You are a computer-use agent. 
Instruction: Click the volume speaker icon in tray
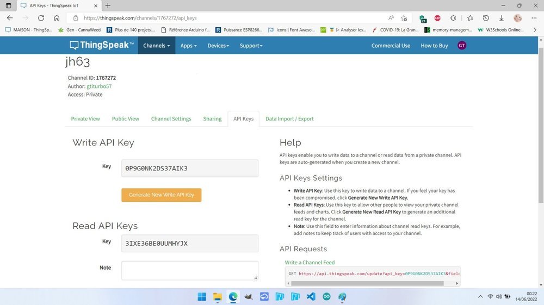point(499,297)
